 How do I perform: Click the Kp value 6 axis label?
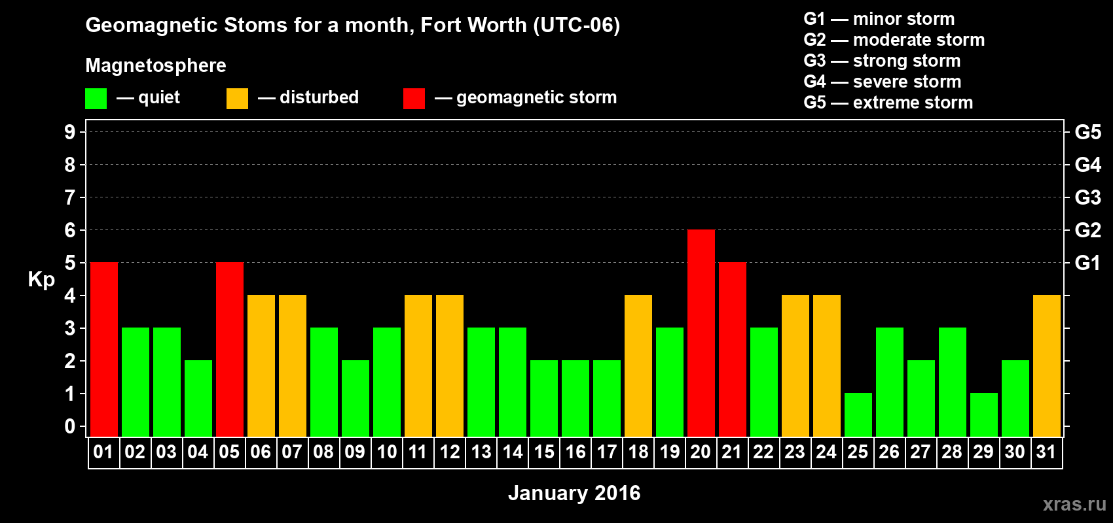pos(70,230)
